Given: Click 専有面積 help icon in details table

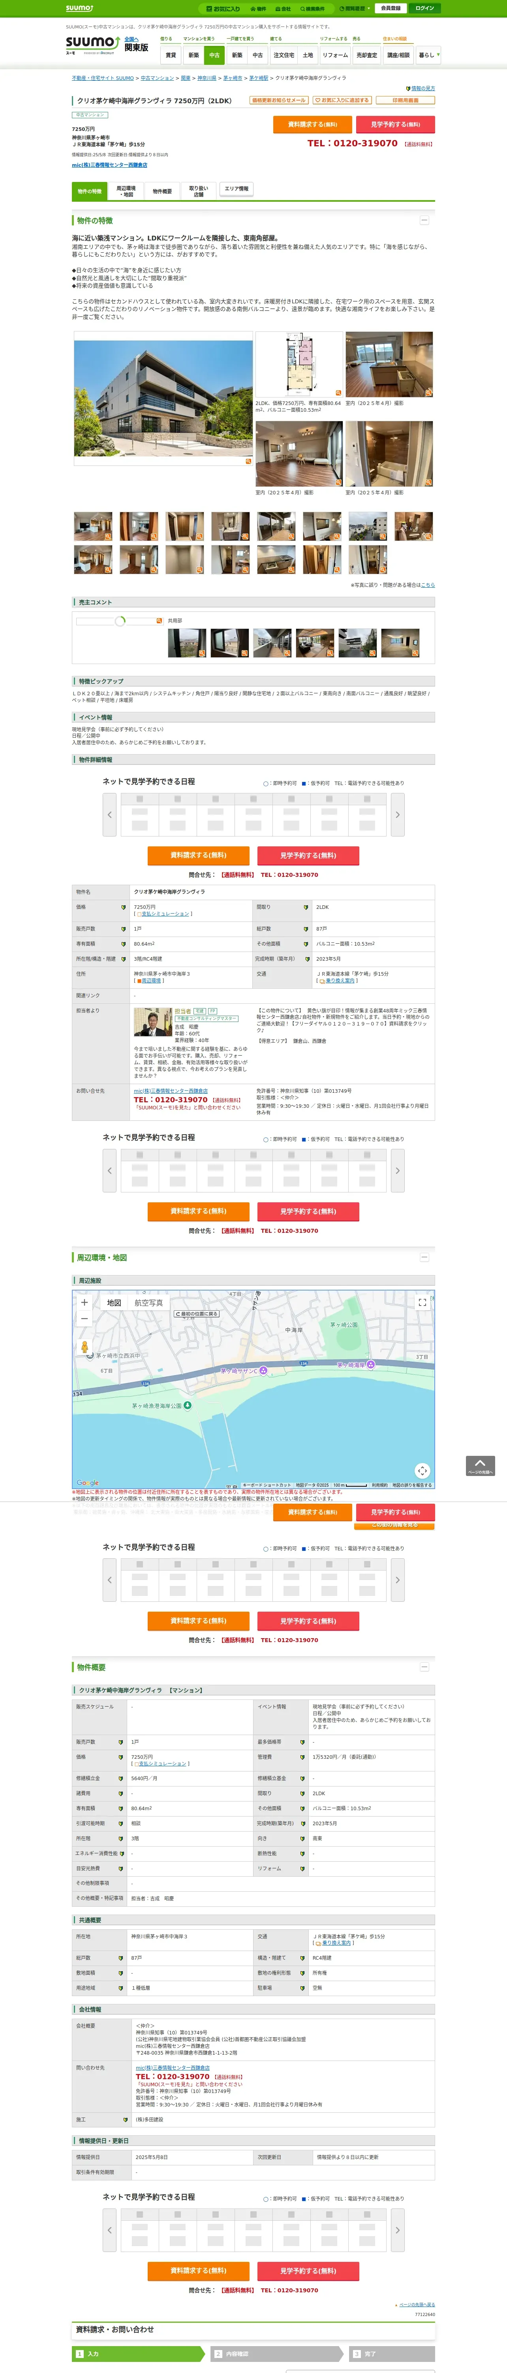Looking at the screenshot, I should (123, 943).
